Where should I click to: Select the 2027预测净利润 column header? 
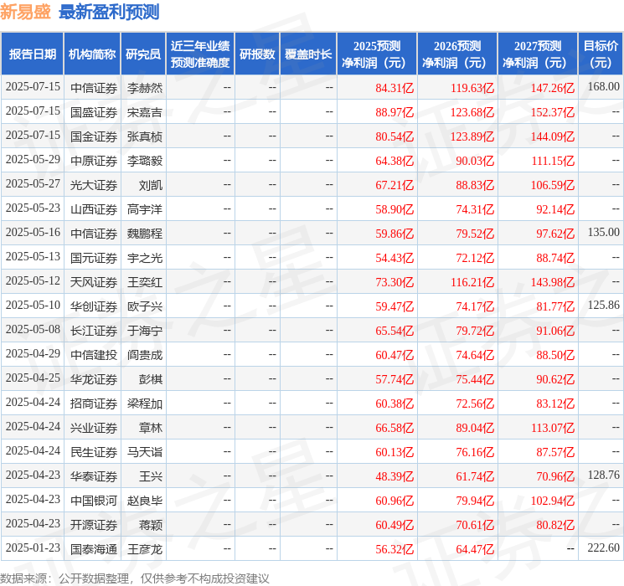538,54
